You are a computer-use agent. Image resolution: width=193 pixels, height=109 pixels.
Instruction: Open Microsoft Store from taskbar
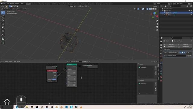(x=32, y=107)
